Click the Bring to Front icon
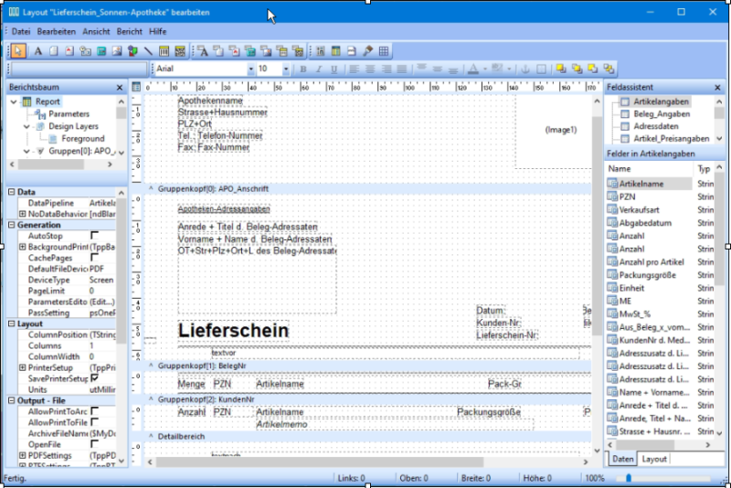Viewport: 731px width, 488px height. coord(560,69)
